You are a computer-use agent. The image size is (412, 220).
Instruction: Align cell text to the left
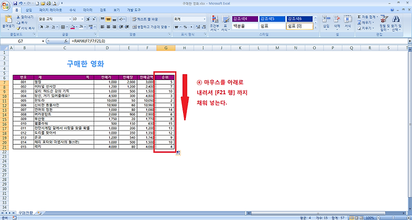point(102,27)
